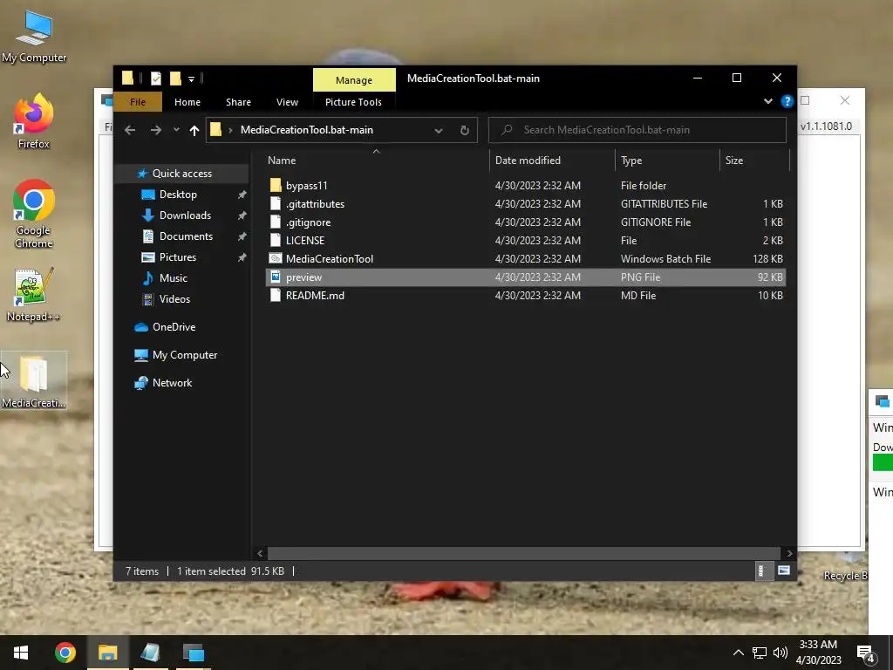
Task: Click the preview PNG file icon
Action: (x=276, y=277)
